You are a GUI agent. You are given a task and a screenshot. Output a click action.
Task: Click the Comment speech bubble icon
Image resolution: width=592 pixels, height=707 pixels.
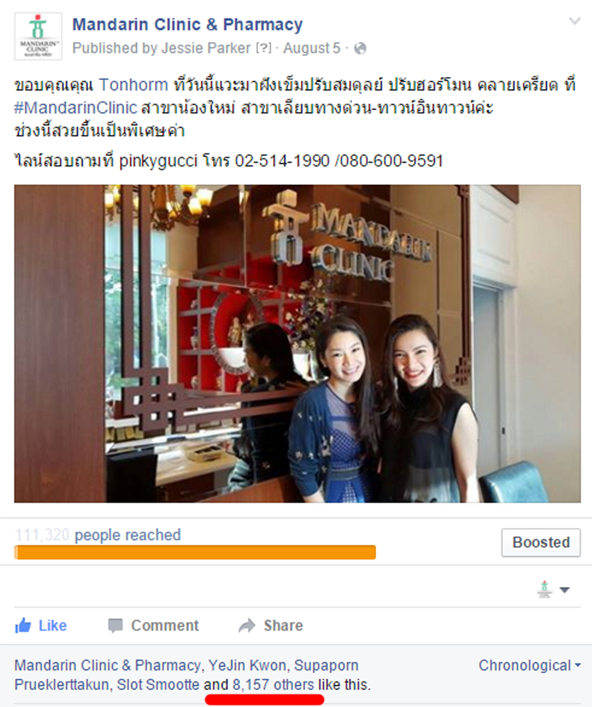click(116, 625)
